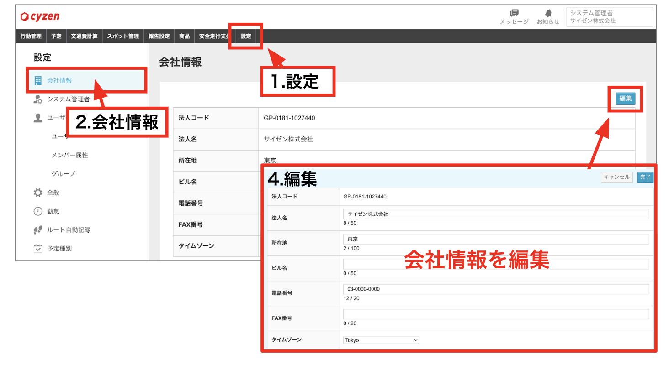Select メンバー属性 in the sidebar

tap(70, 155)
